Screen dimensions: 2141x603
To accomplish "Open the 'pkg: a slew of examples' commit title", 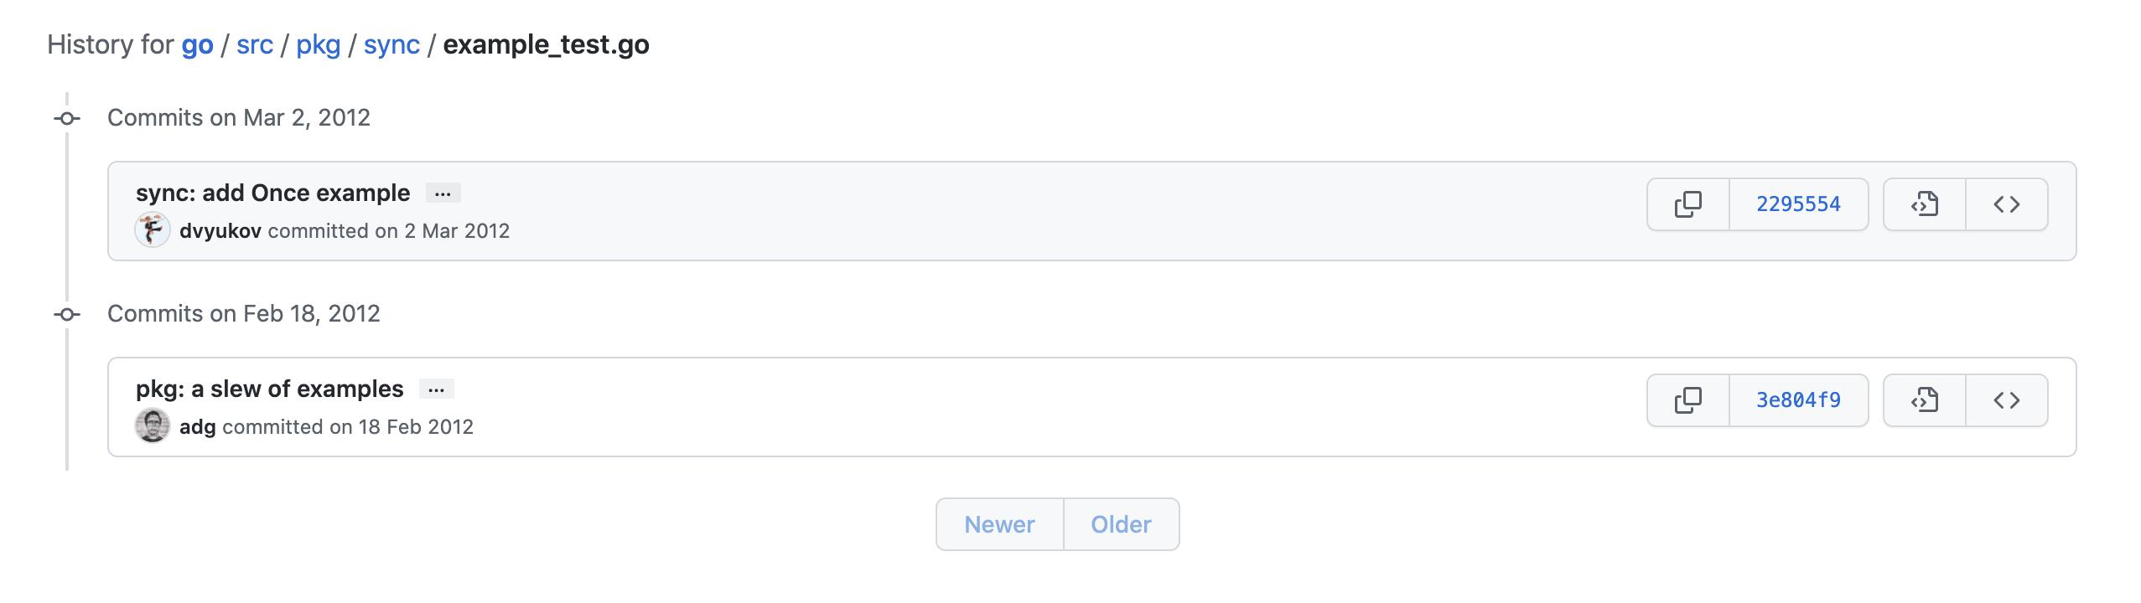I will click(x=270, y=389).
